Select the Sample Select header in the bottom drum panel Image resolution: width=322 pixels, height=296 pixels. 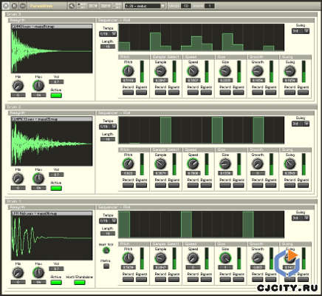166,244
